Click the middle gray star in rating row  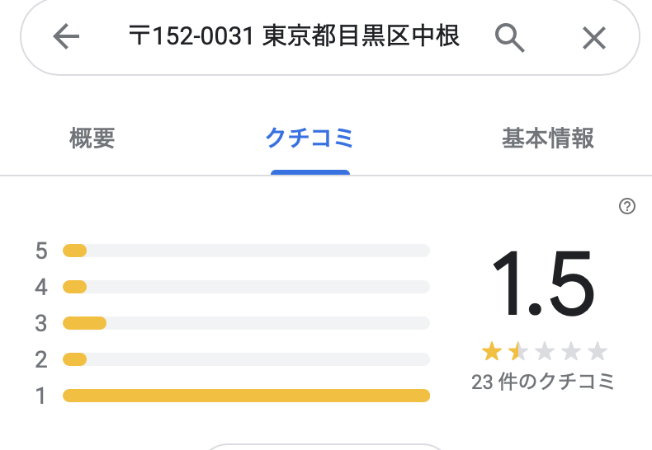pos(545,353)
